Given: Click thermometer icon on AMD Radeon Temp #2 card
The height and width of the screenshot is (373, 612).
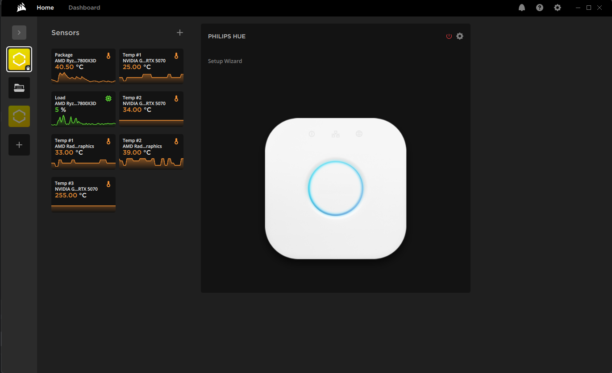Looking at the screenshot, I should 176,141.
